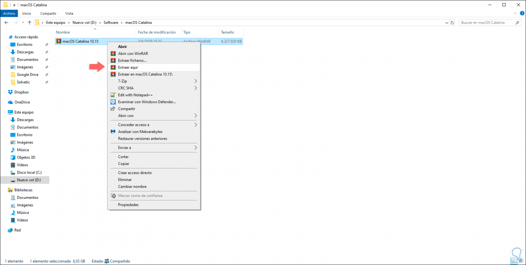Expand the Conceder acceso a submenu
526x265 pixels.
[x=154, y=125]
